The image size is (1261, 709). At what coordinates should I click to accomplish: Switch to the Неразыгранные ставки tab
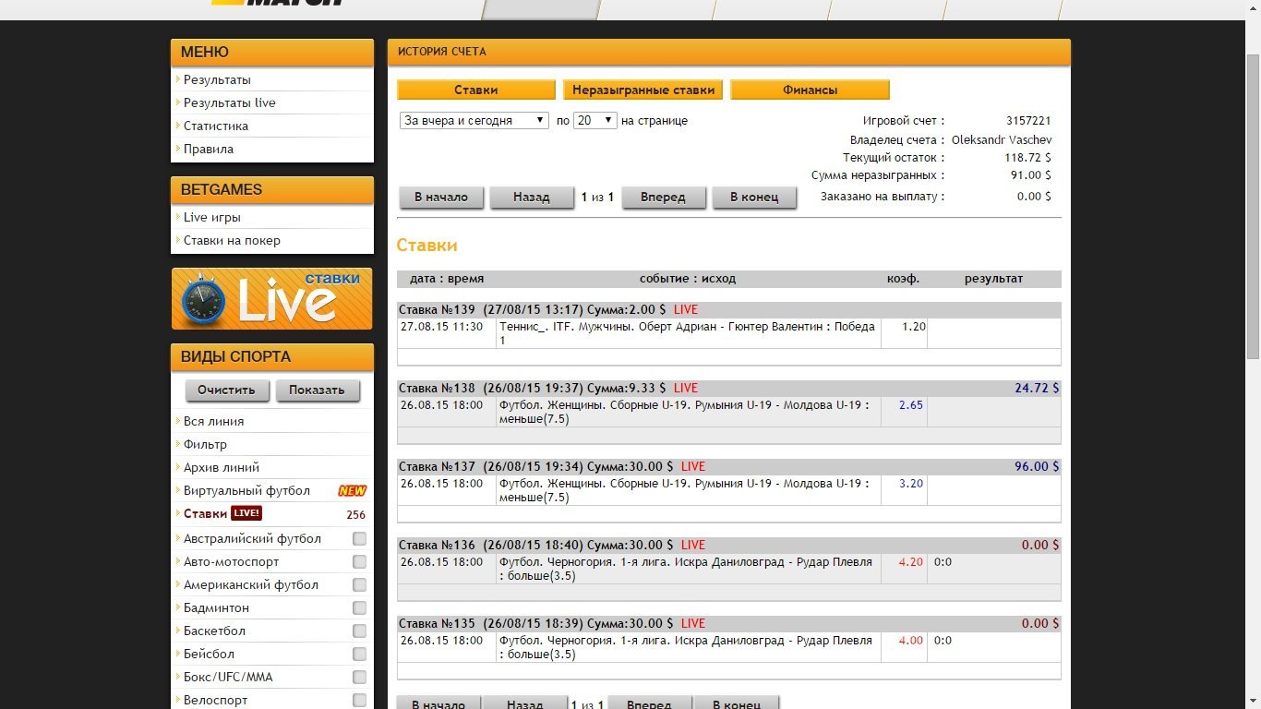click(643, 90)
